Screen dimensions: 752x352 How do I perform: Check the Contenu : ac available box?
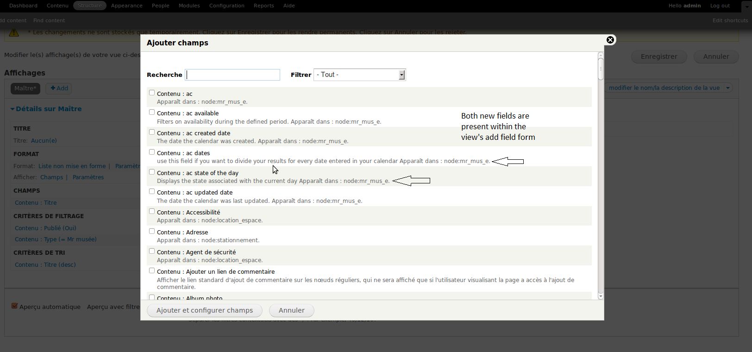(152, 112)
